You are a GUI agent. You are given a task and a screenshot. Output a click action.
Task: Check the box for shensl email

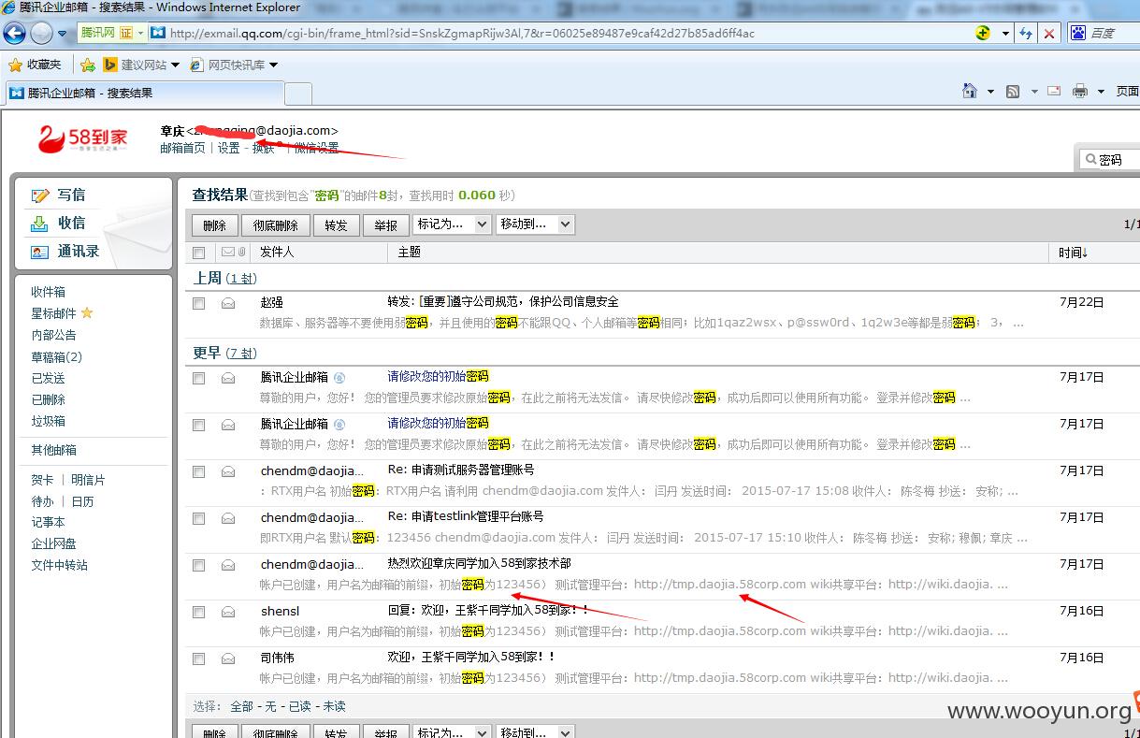(x=198, y=612)
